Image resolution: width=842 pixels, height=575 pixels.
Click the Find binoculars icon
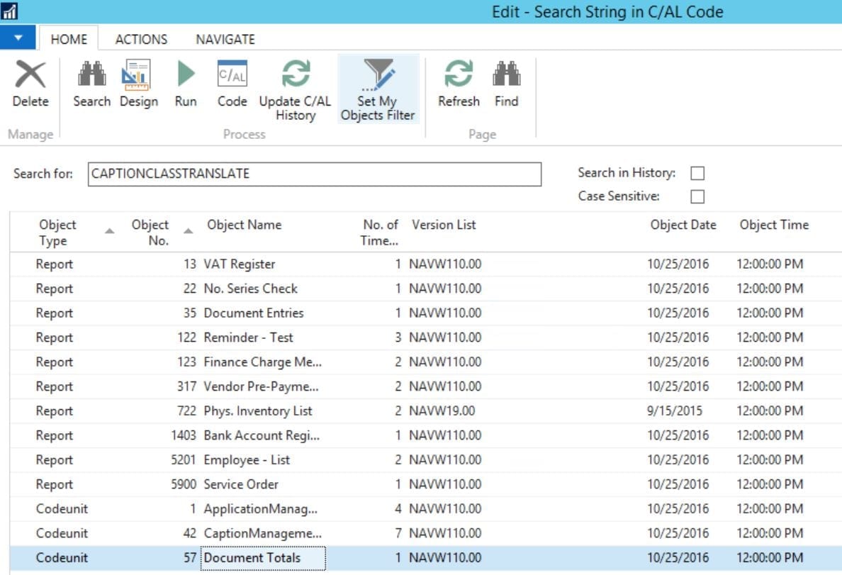pyautogui.click(x=506, y=74)
